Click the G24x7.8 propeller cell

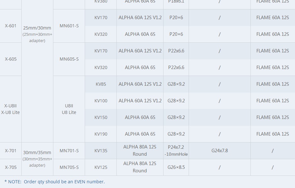220,151
